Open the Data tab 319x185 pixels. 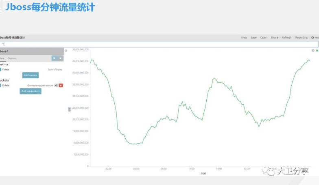click(x=2, y=58)
